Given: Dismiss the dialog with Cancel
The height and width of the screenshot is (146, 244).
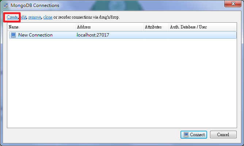Looking at the screenshot, I should 223,135.
